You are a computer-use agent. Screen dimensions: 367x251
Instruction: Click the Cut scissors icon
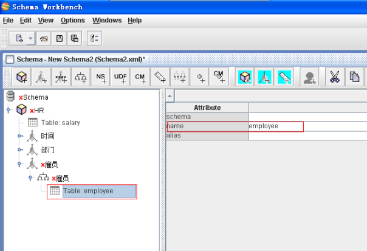pyautogui.click(x=335, y=77)
